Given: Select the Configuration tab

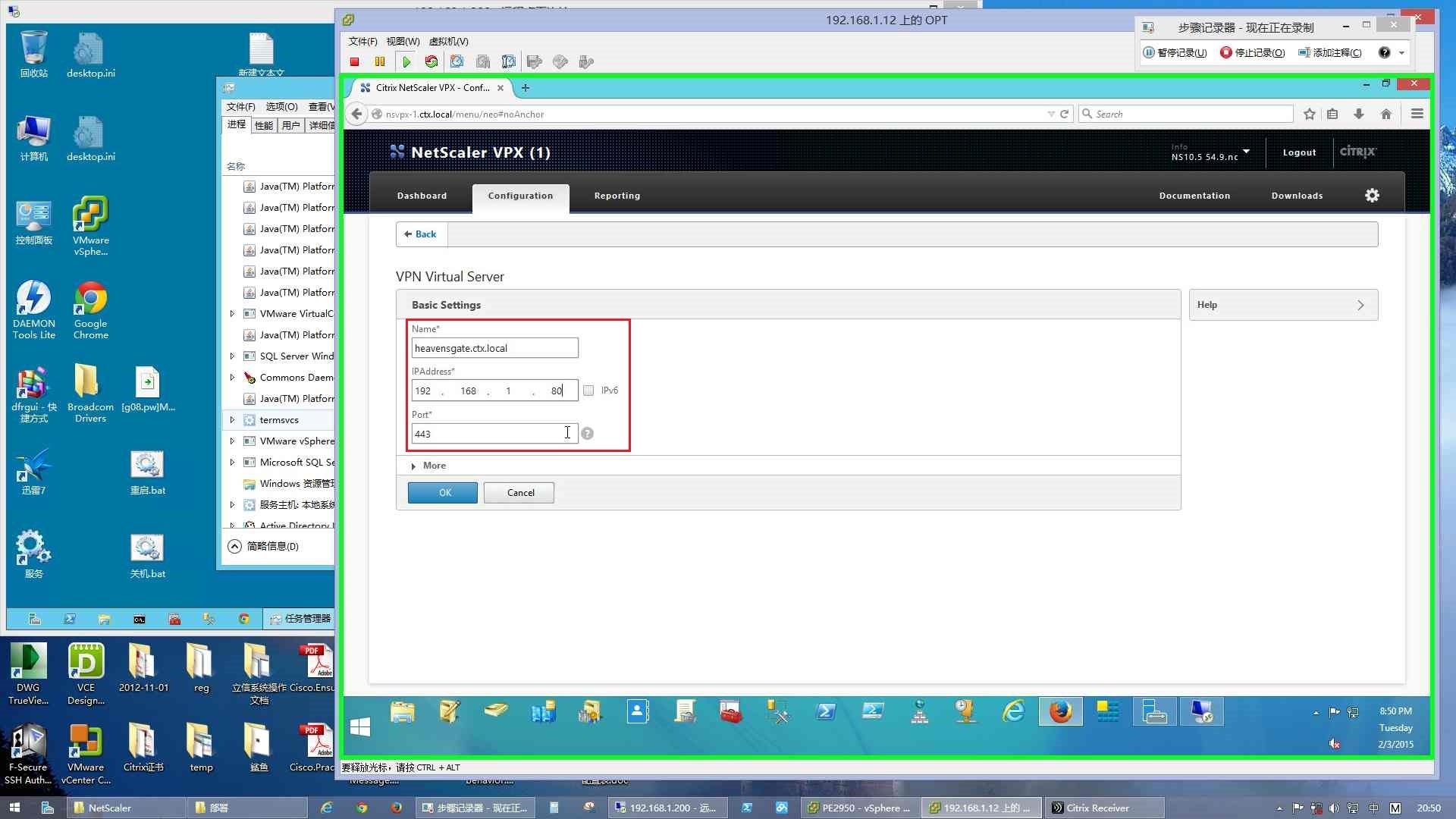Looking at the screenshot, I should click(520, 196).
